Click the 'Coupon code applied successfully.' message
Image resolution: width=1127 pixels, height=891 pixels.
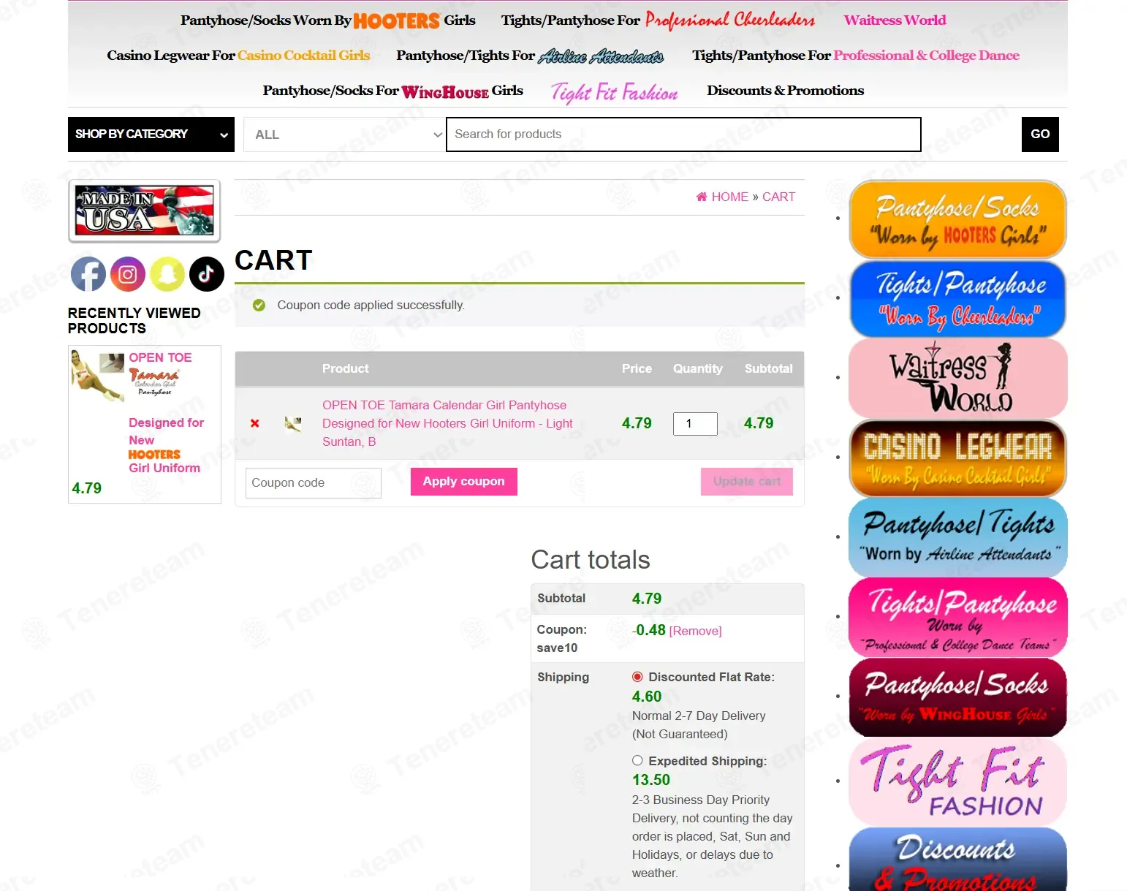pos(371,306)
